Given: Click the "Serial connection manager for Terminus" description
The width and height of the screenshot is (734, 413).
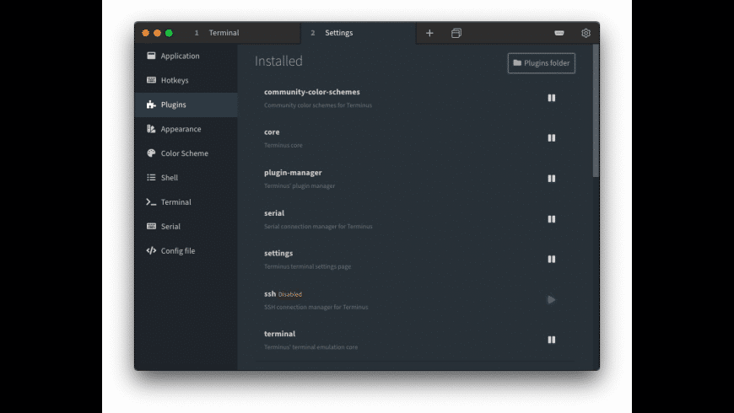Looking at the screenshot, I should click(318, 227).
